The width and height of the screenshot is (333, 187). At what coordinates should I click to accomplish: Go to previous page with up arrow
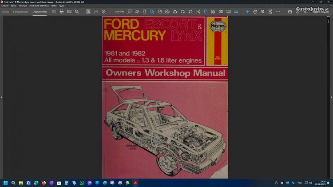point(96,12)
